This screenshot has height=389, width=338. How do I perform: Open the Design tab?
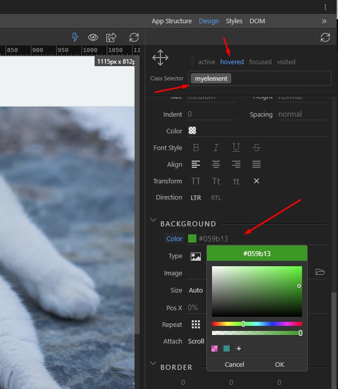[209, 21]
